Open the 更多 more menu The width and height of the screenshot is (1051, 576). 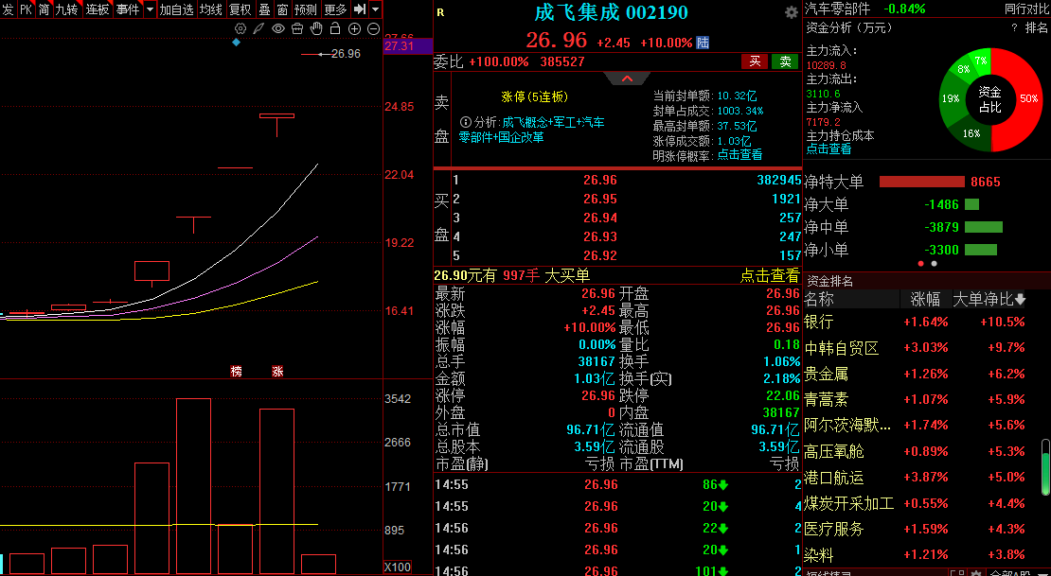pos(335,9)
